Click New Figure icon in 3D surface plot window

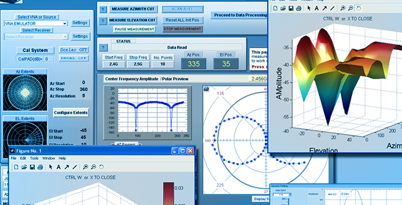[275, 8]
